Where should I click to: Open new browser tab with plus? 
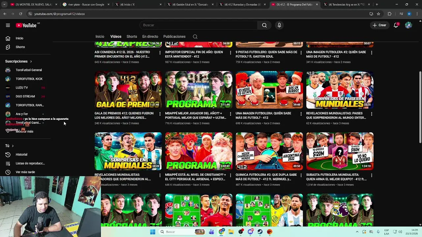point(377,5)
